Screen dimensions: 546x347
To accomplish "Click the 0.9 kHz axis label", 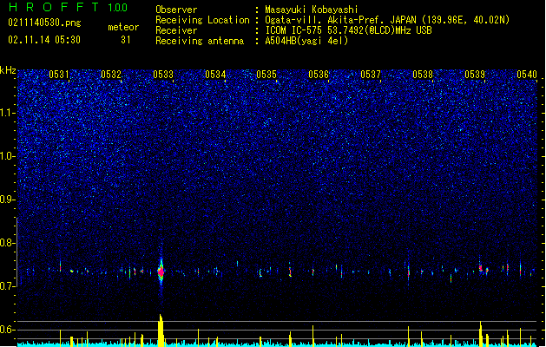I will (x=8, y=200).
